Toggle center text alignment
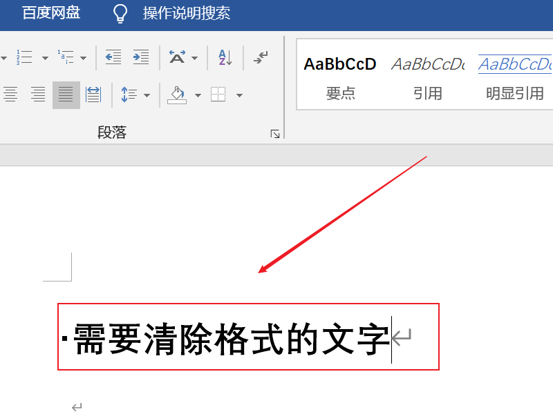Image resolution: width=553 pixels, height=414 pixels. 37,95
